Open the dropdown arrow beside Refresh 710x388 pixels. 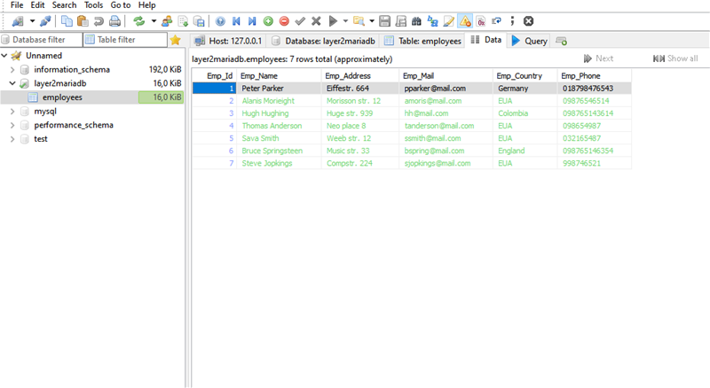click(x=153, y=20)
